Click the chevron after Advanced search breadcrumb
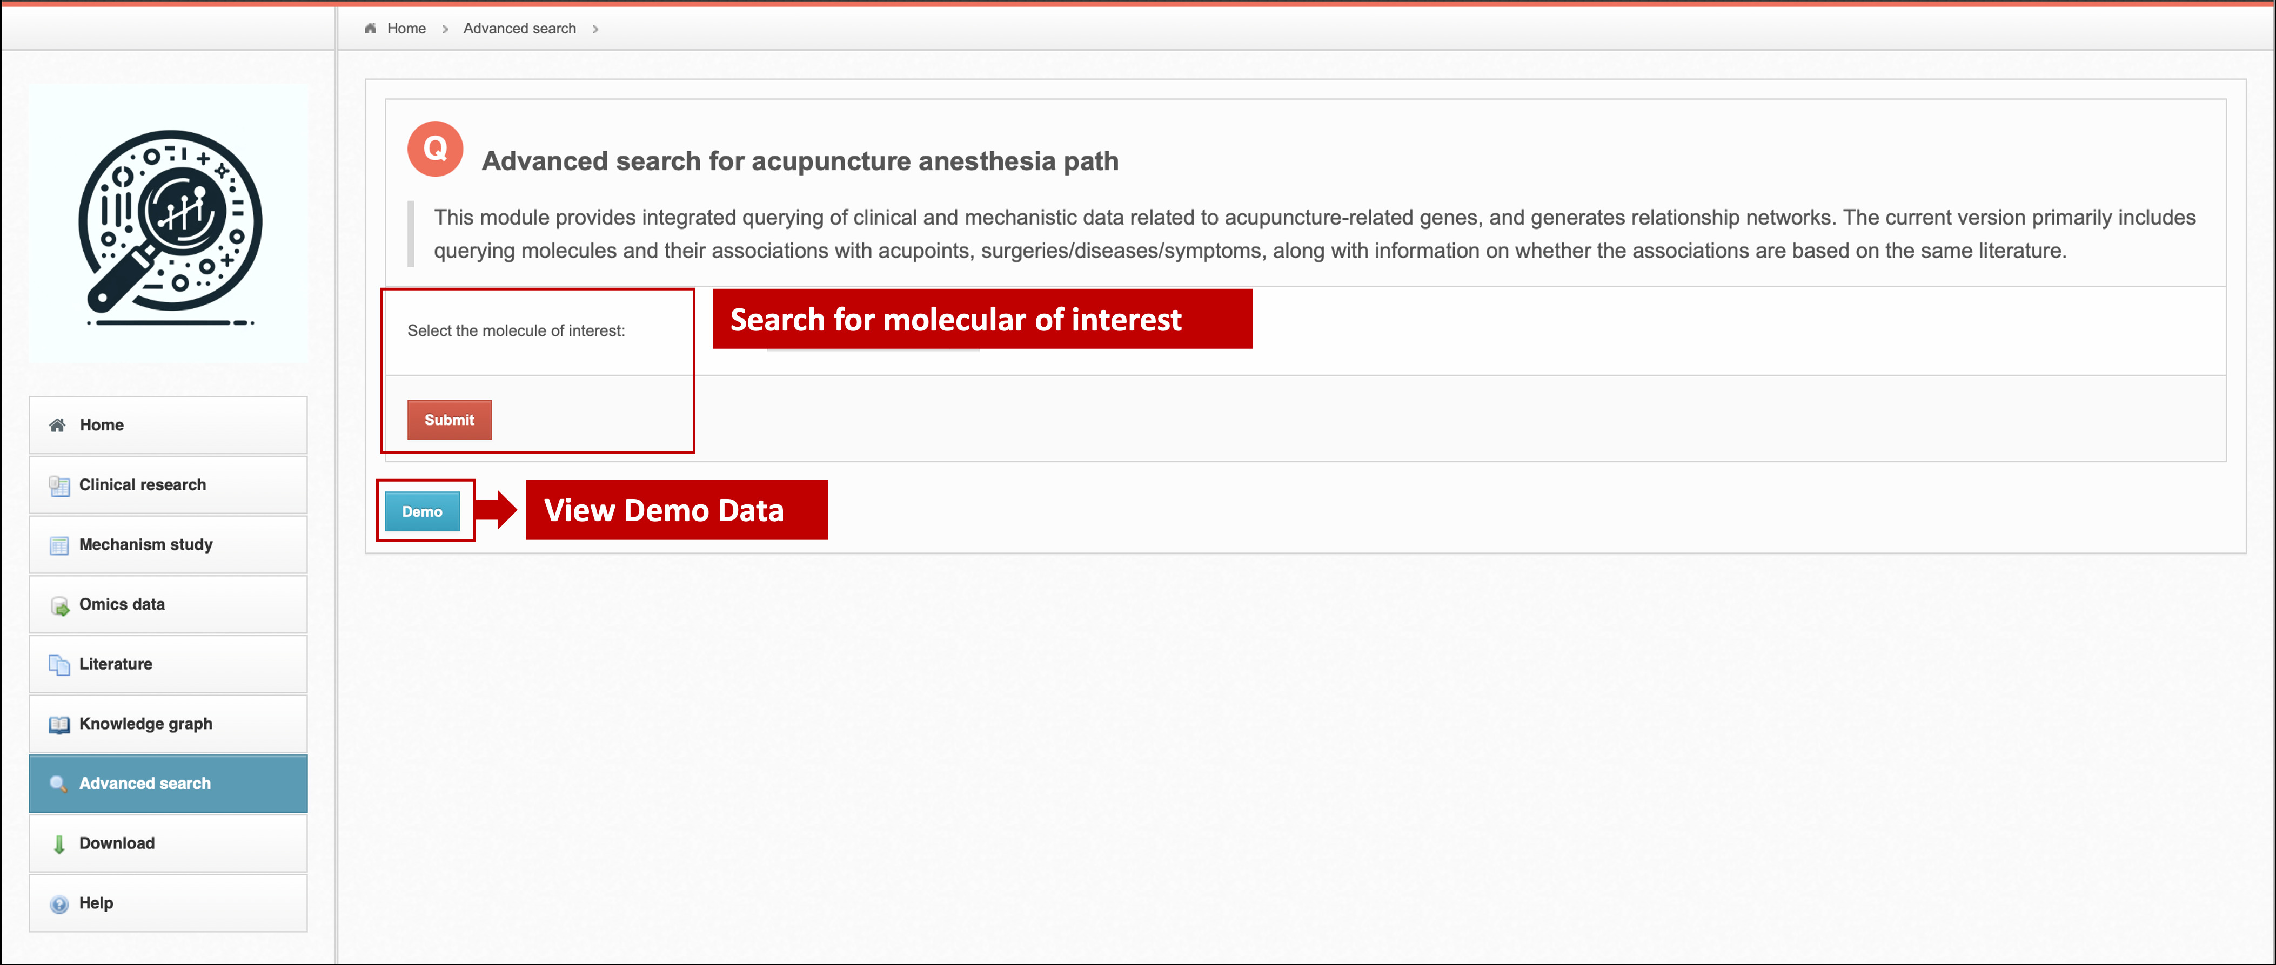The image size is (2276, 965). coord(595,29)
